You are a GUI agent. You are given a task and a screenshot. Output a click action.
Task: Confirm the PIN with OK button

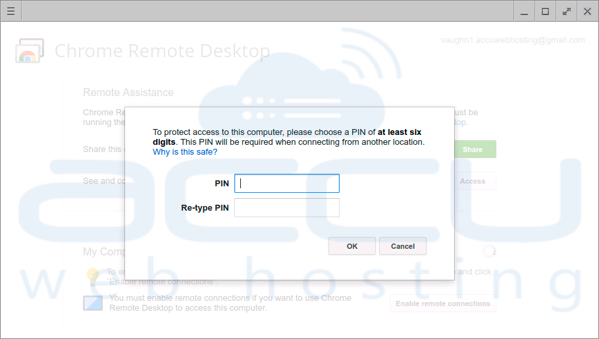[x=352, y=246]
